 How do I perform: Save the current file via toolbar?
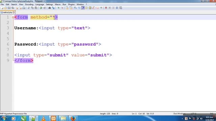(x=9, y=8)
